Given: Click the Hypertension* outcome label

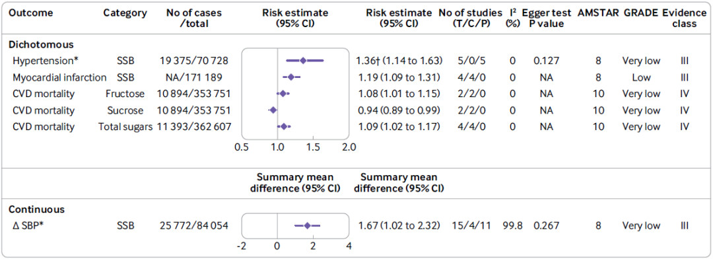Looking at the screenshot, I should [x=41, y=61].
